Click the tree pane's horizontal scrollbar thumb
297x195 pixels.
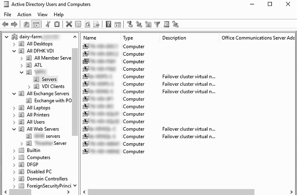coord(20,192)
